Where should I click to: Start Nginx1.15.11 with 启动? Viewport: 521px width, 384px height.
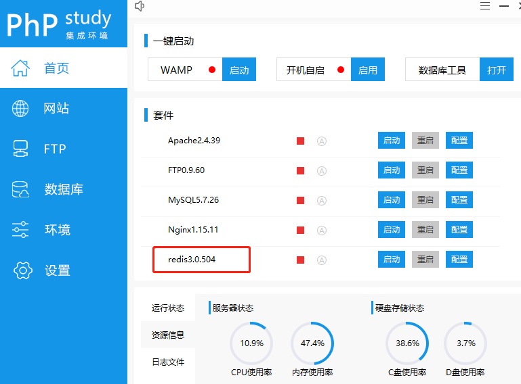point(392,229)
